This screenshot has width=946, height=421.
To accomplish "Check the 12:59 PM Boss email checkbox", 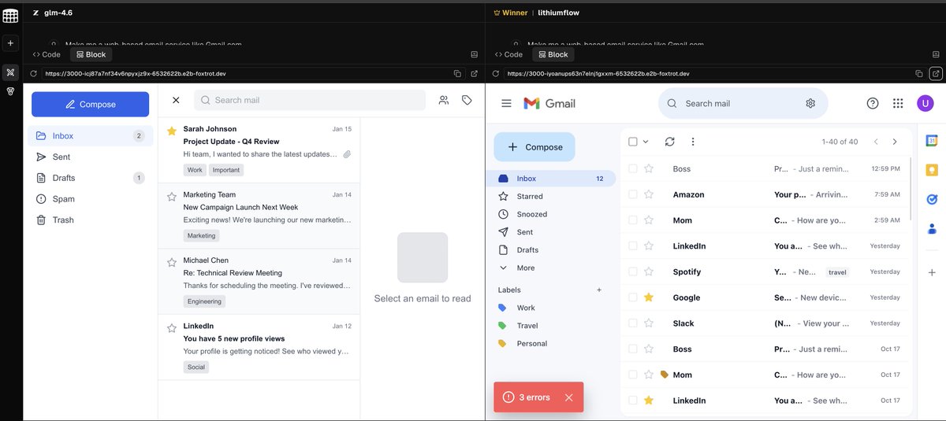I will tap(632, 168).
